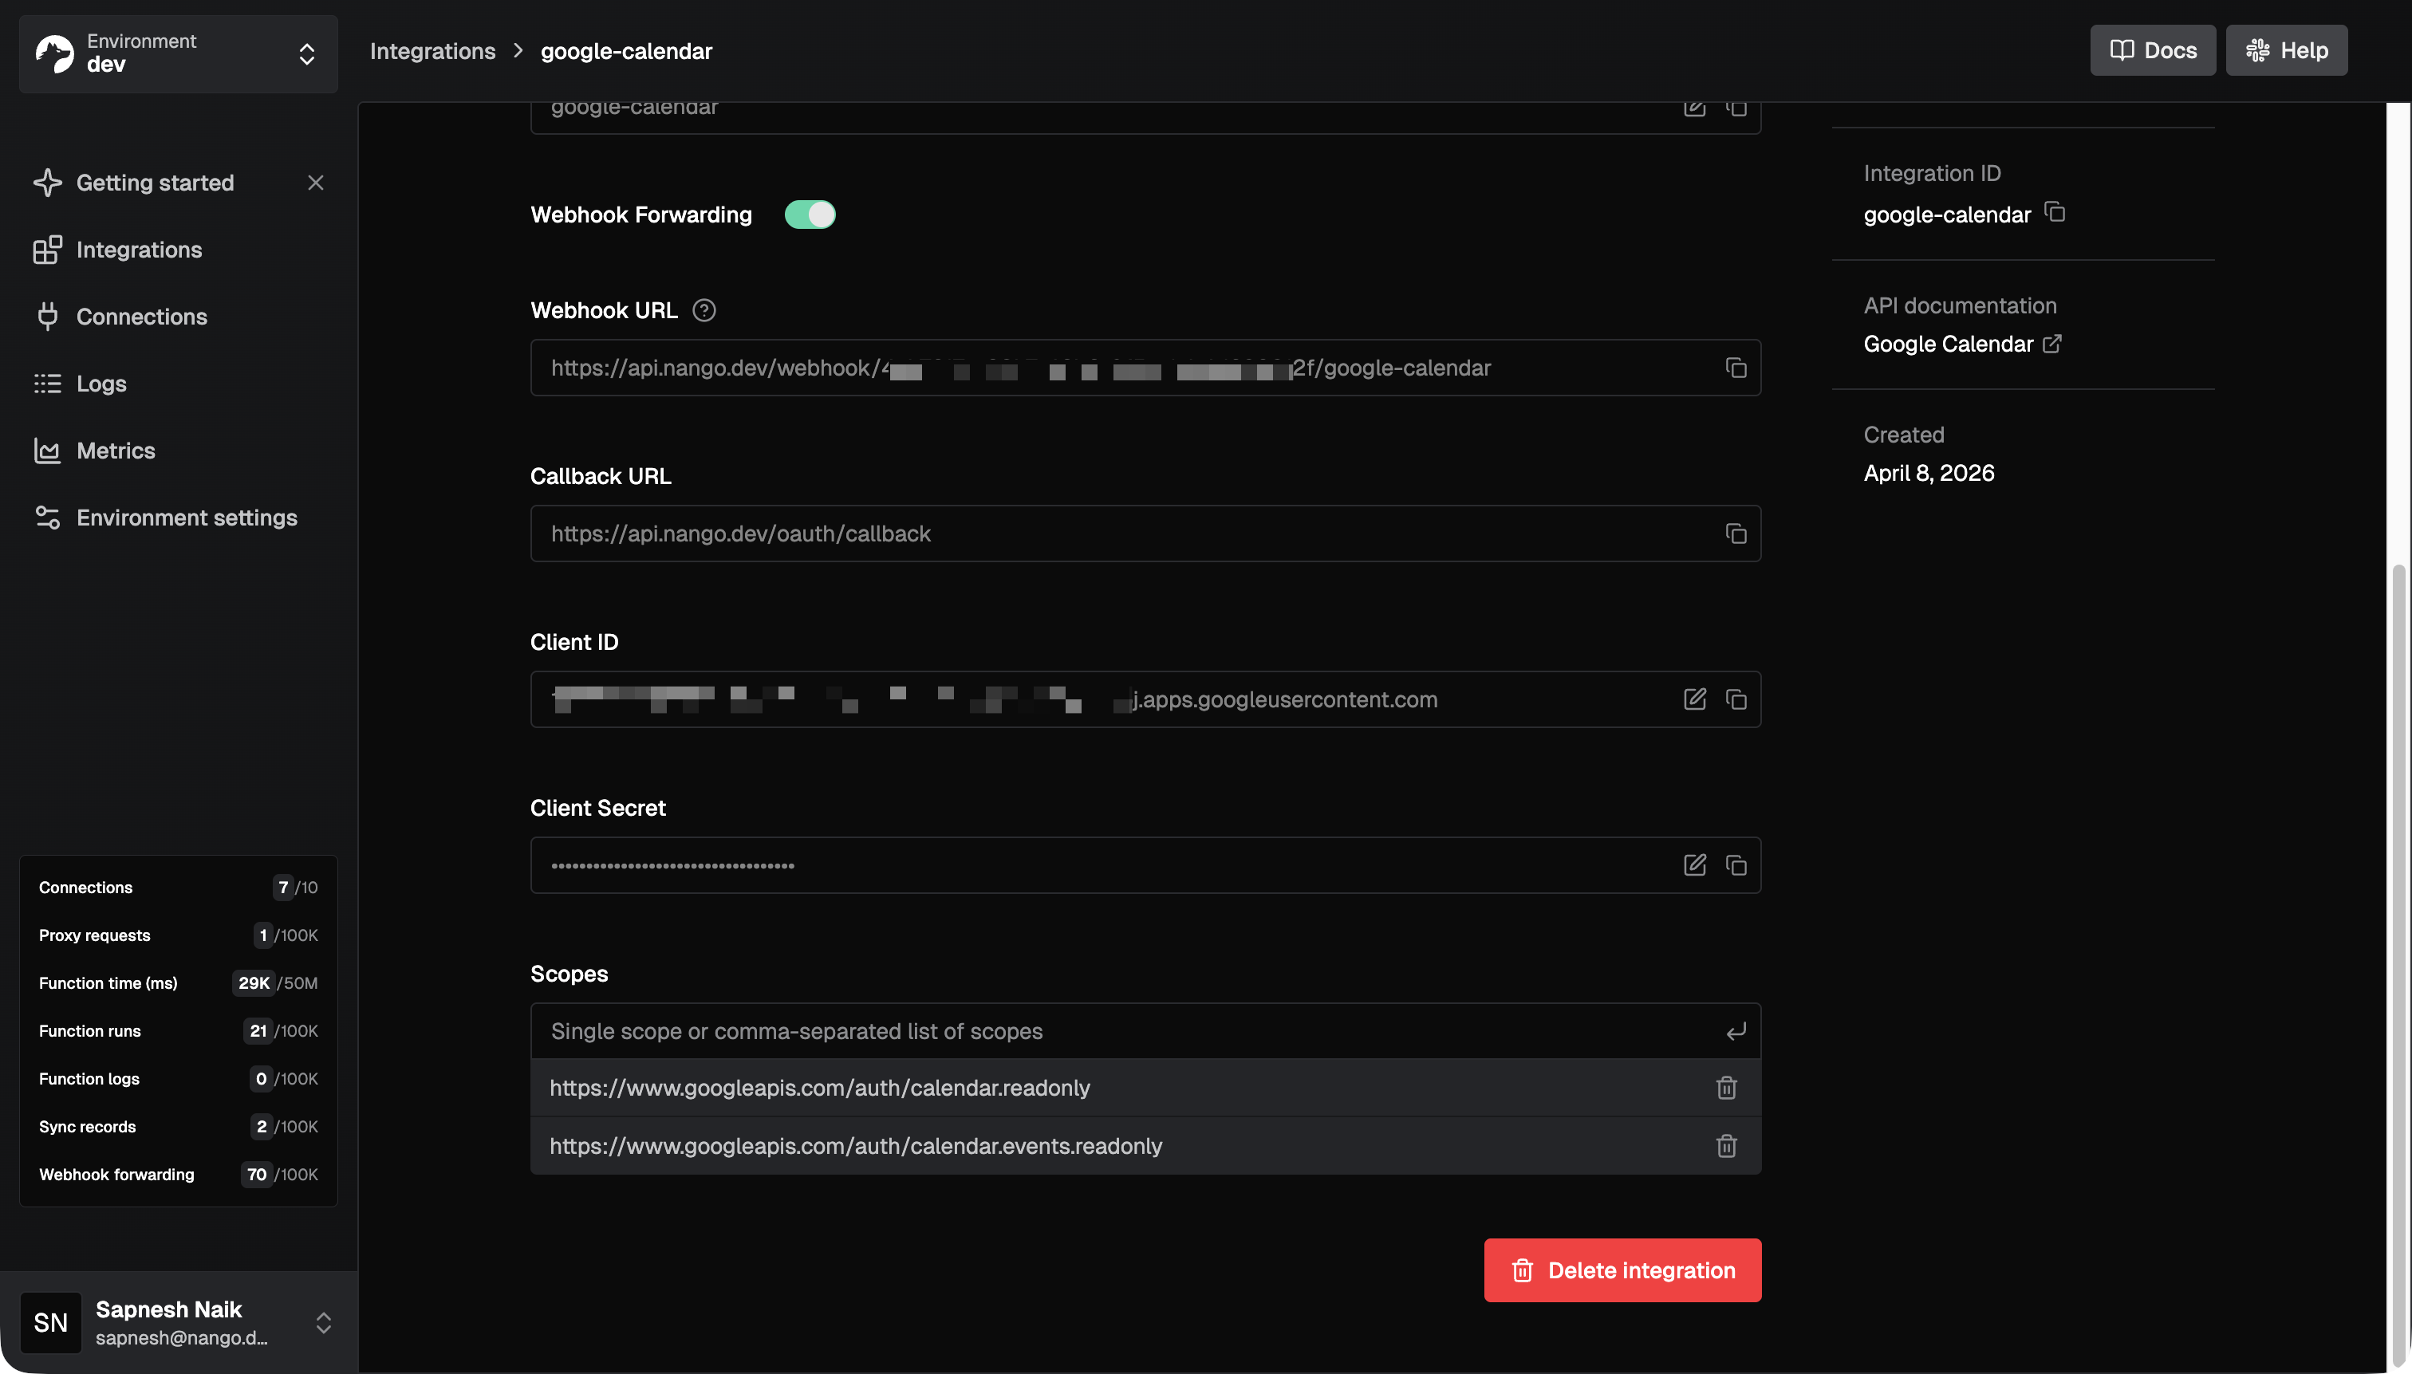Go to Connections in sidebar

tap(141, 317)
